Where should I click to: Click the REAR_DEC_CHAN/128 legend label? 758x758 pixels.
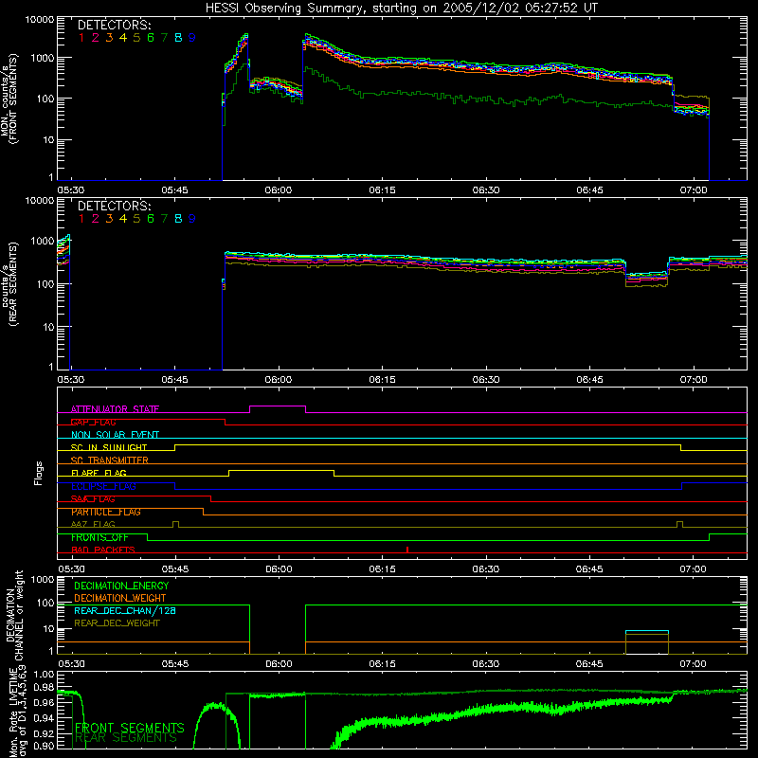[125, 610]
